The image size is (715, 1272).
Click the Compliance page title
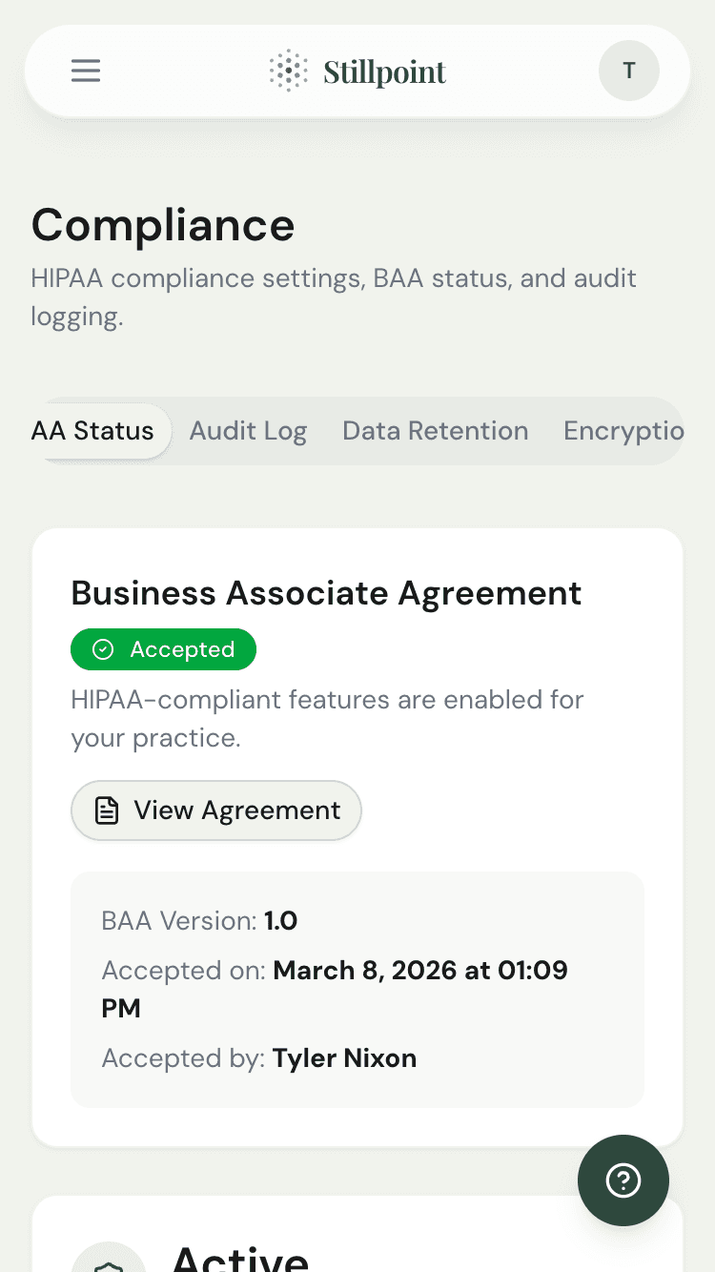coord(163,226)
